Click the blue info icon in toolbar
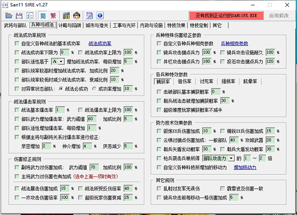 tap(99, 16)
